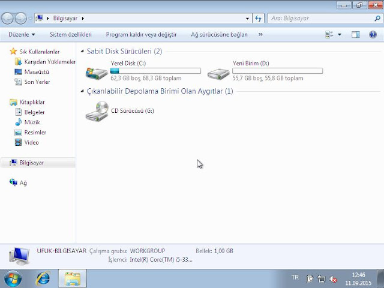Go back with the Back arrow button
Image resolution: width=384 pixels, height=288 pixels.
click(7, 19)
